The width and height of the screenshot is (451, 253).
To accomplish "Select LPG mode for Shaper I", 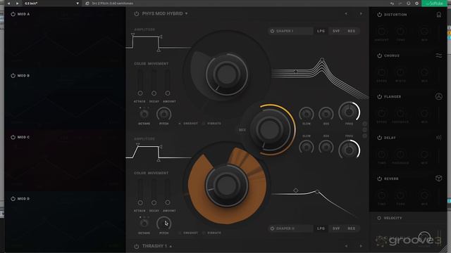I will 321,31.
